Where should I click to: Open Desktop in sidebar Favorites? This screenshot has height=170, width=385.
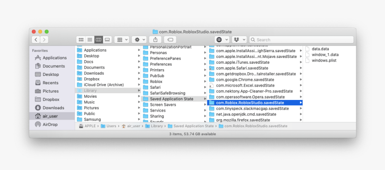47,75
